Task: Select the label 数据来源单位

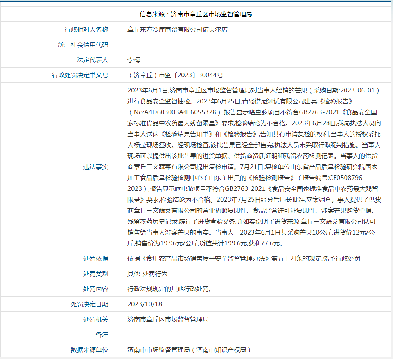Action: pos(90,350)
